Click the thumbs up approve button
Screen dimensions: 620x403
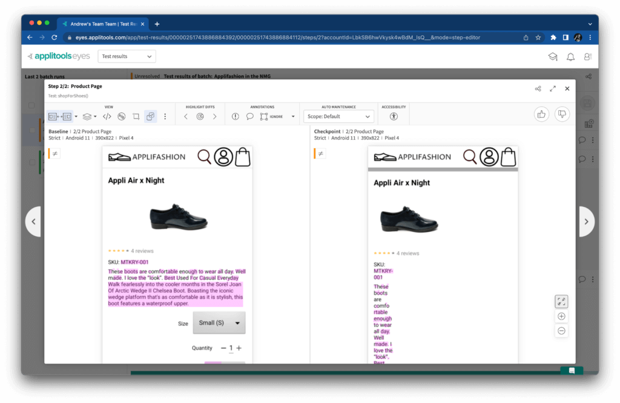point(541,114)
